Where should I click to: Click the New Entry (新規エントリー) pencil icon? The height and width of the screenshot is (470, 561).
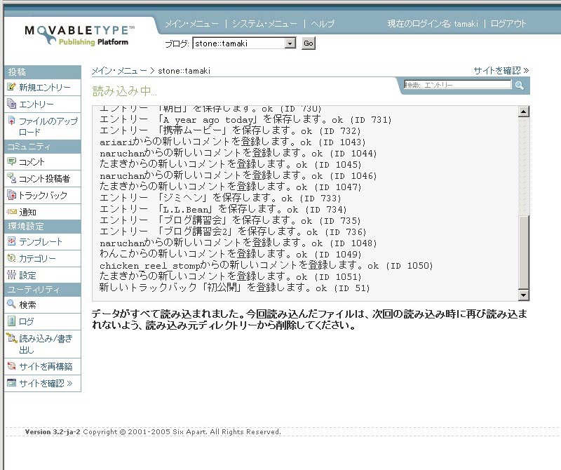pyautogui.click(x=11, y=88)
